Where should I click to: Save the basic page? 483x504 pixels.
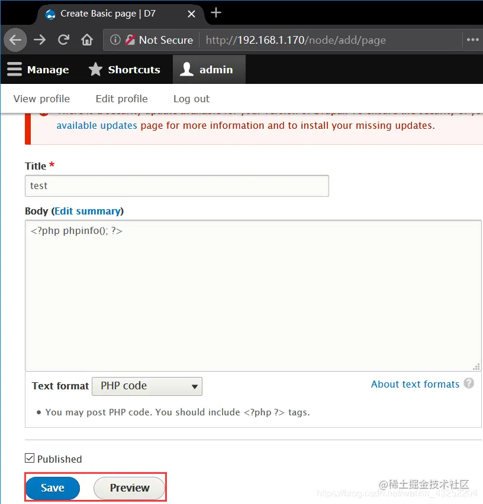coord(53,488)
